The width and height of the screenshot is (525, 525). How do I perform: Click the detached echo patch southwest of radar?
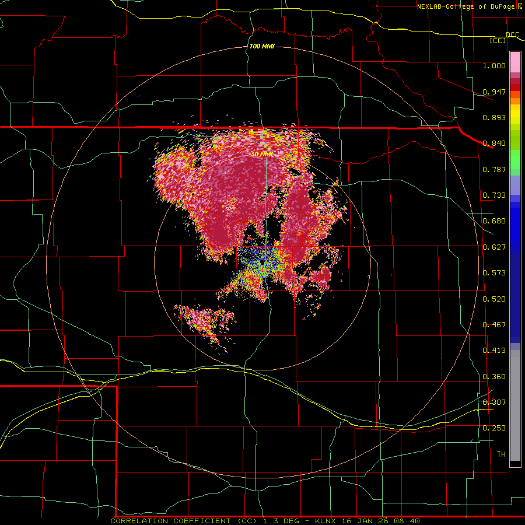click(x=205, y=325)
